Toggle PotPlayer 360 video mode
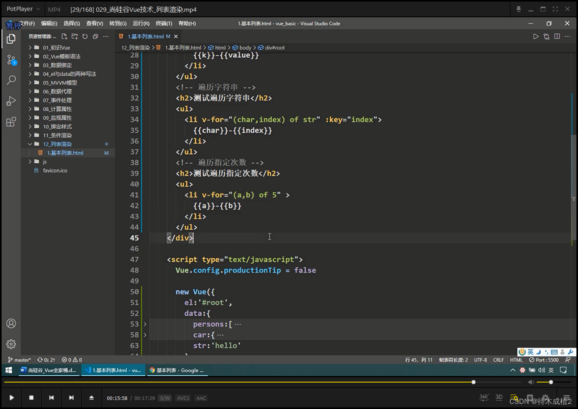 click(484, 397)
